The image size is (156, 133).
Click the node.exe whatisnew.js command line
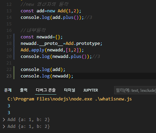[70, 99]
